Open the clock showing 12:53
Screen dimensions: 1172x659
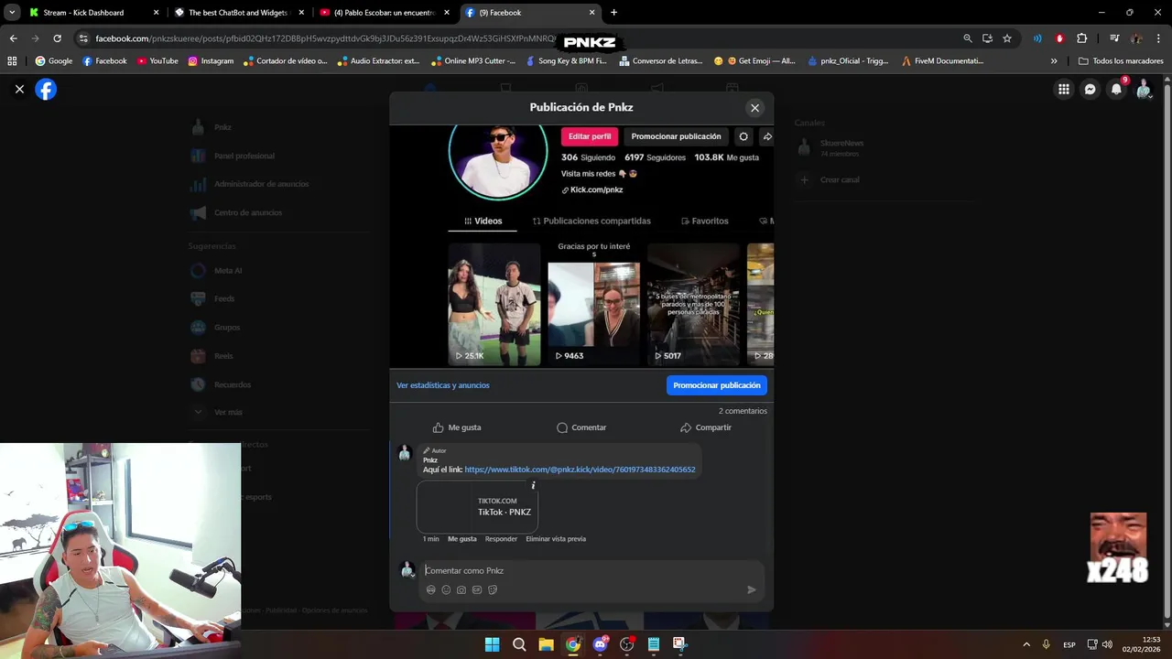1143,644
